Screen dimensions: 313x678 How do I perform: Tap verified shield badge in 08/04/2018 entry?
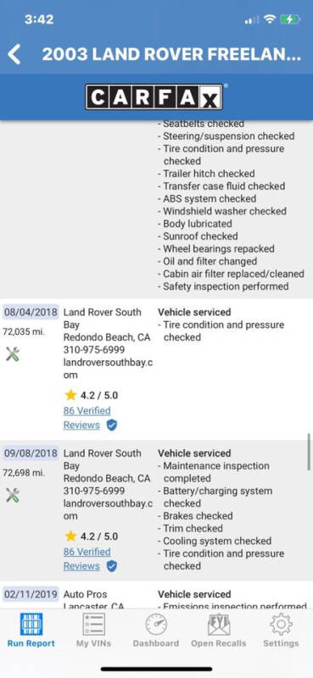pyautogui.click(x=112, y=425)
